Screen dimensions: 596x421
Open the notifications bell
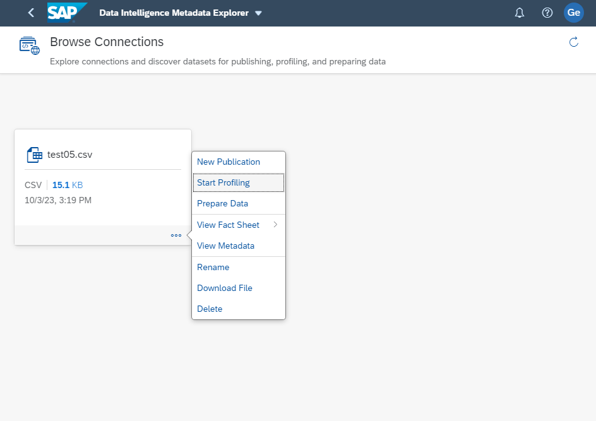coord(520,13)
